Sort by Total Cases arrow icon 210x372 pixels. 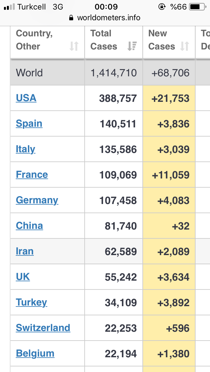132,46
